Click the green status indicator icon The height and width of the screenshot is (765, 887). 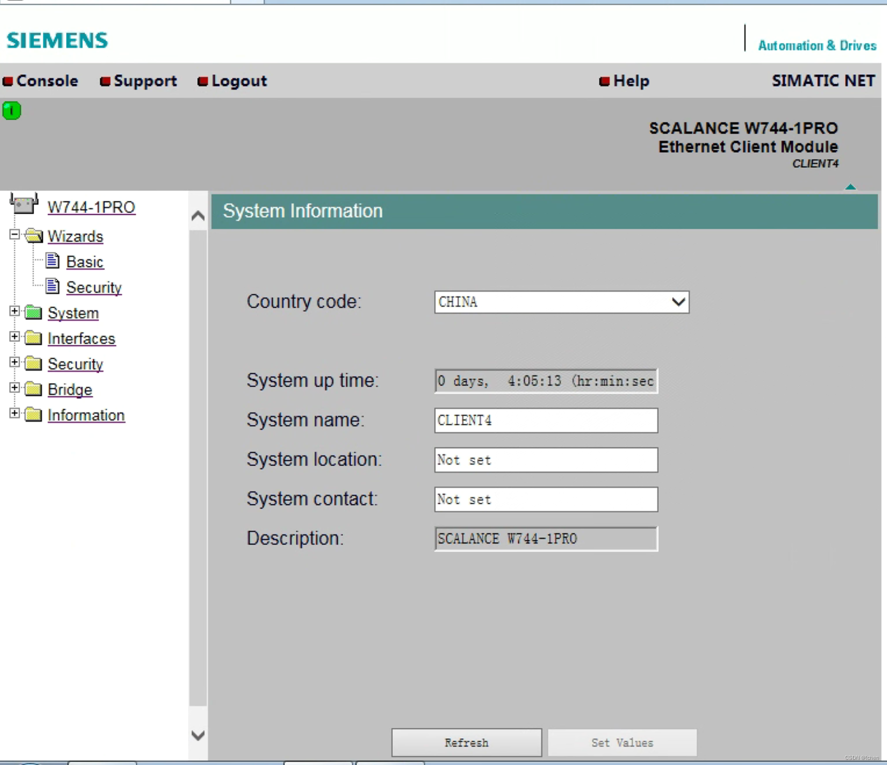point(11,110)
